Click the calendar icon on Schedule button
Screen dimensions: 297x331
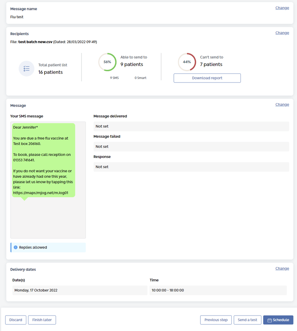(269, 320)
